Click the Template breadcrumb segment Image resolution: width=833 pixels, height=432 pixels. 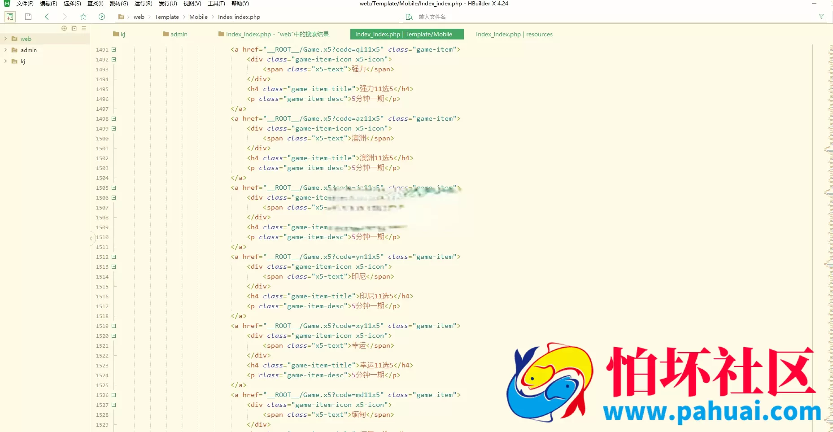(x=167, y=17)
